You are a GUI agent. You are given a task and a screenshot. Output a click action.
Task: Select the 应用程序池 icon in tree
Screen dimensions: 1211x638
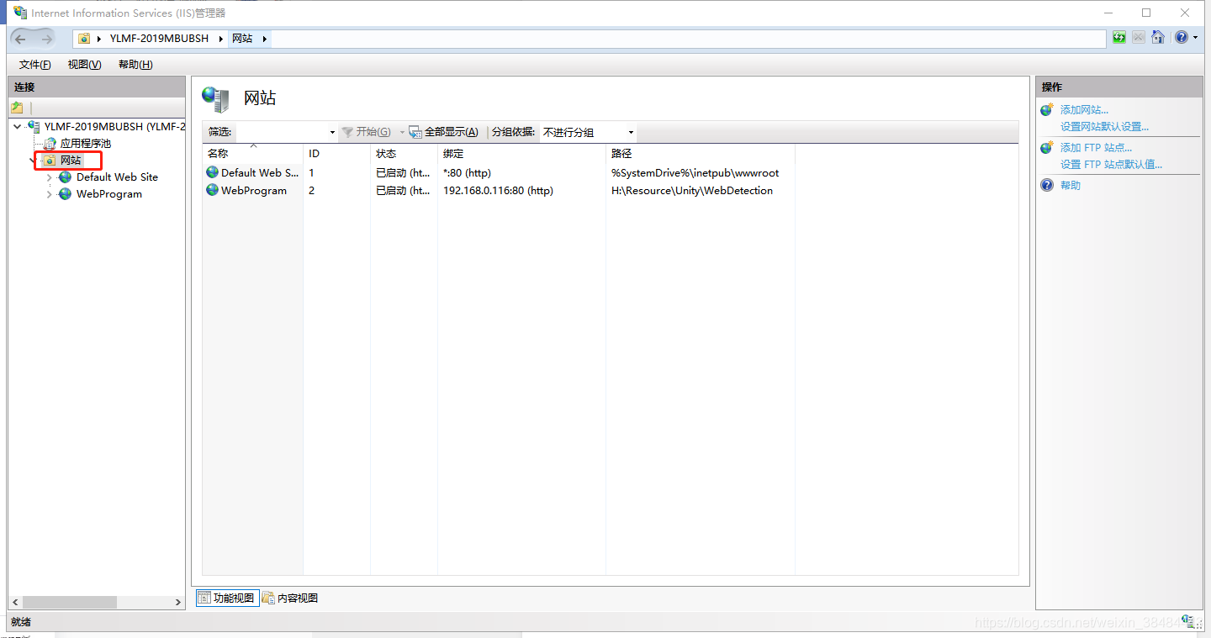50,144
